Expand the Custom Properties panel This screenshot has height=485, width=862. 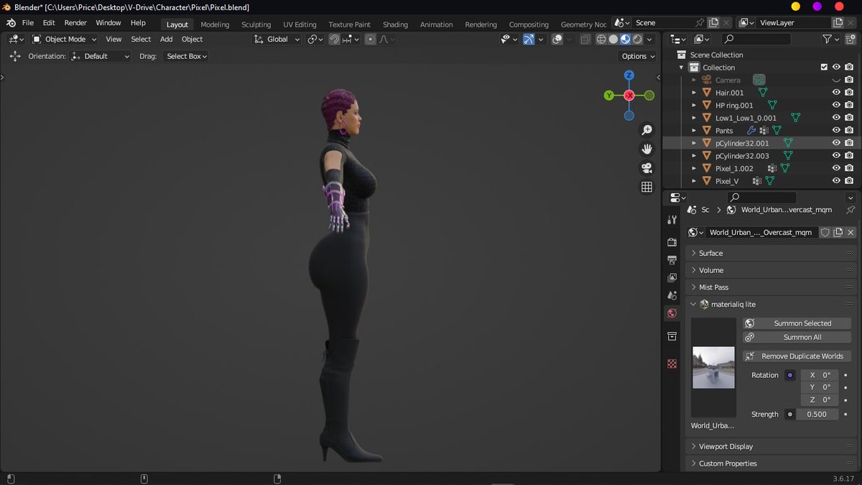click(771, 463)
